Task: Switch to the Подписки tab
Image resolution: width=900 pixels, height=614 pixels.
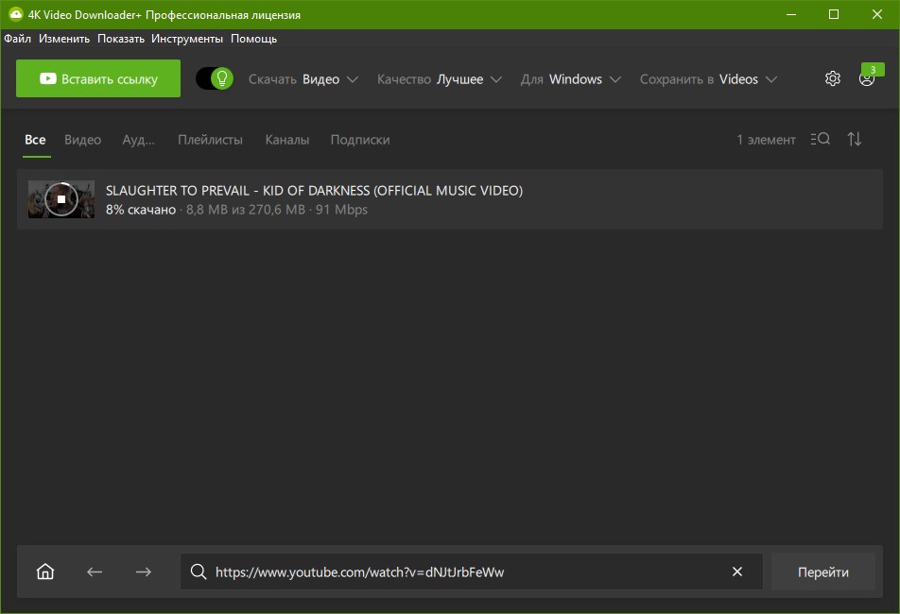Action: [360, 139]
